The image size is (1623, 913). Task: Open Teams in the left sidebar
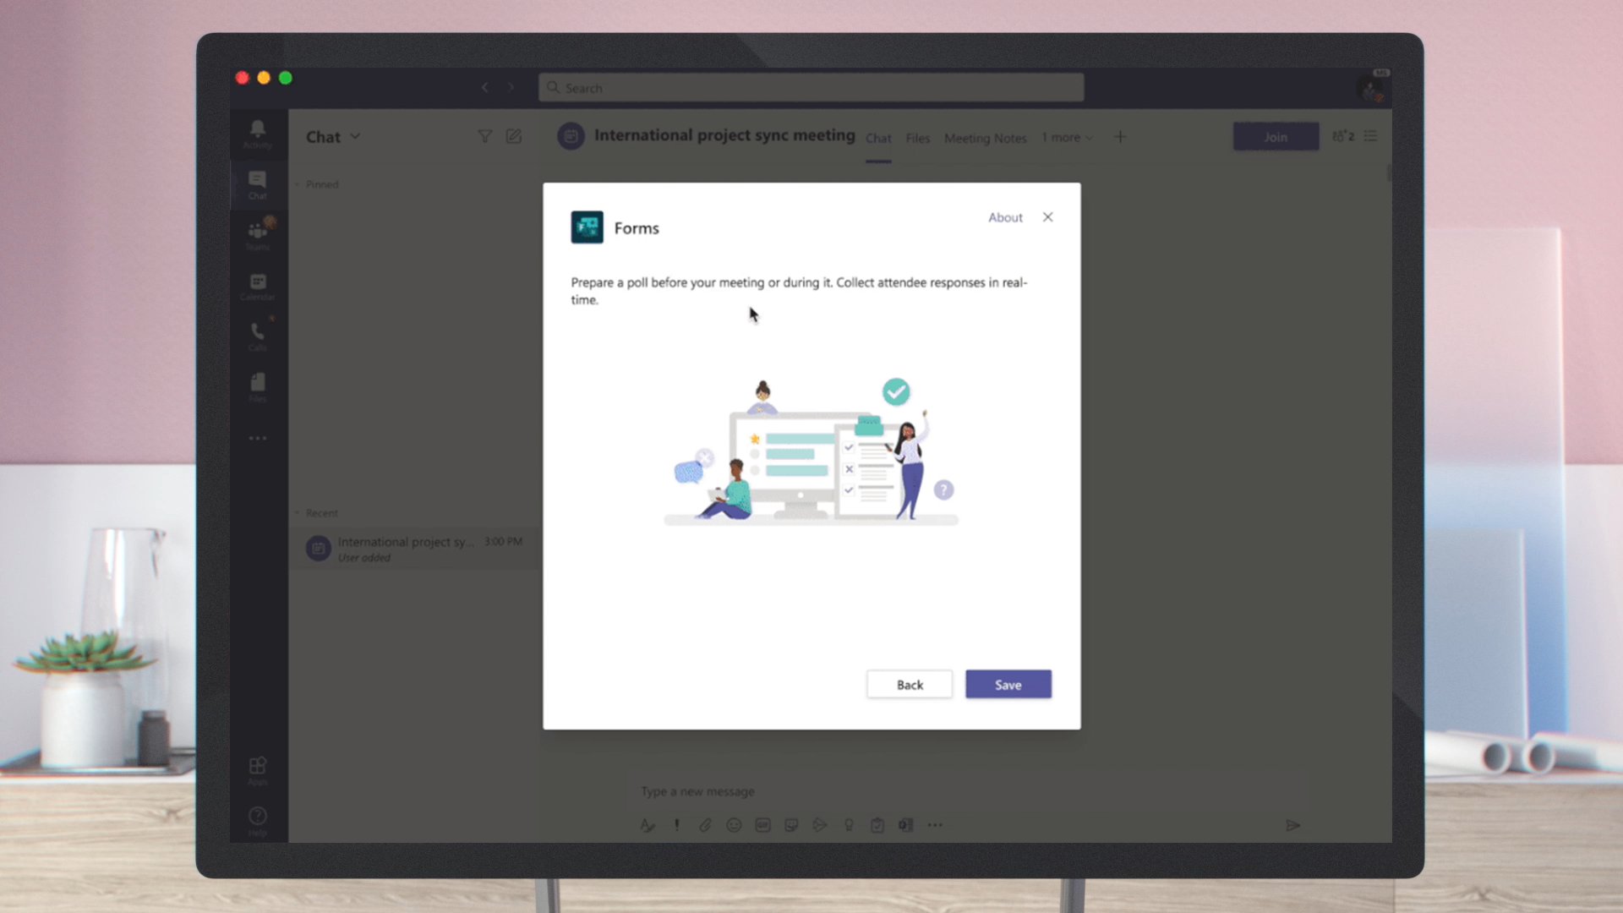coord(258,234)
